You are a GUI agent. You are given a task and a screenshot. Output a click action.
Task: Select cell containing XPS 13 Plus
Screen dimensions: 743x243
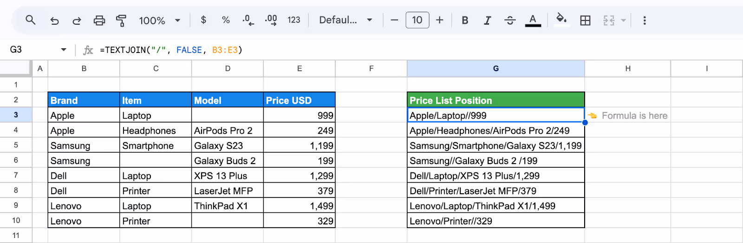(x=228, y=176)
